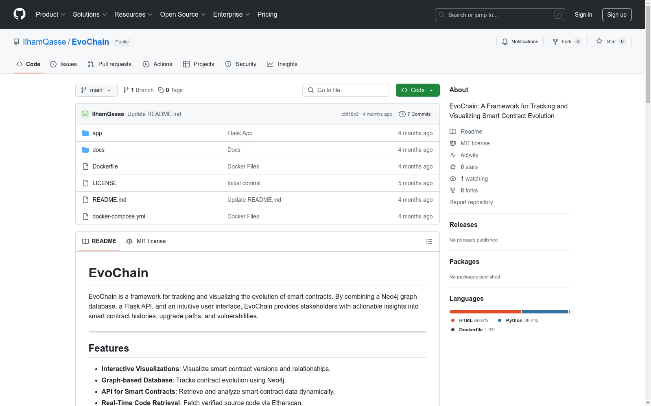Open the Projects tab

(199, 64)
